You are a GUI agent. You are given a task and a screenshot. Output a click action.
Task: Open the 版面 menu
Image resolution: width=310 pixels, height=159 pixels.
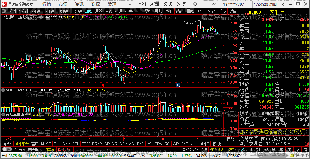[155, 4]
